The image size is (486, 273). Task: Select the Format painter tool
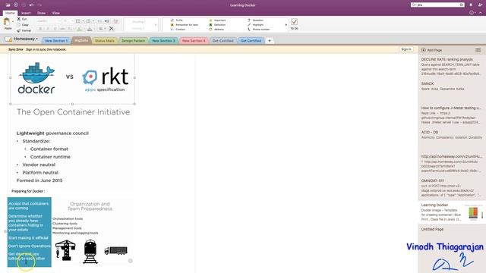pyautogui.click(x=24, y=30)
